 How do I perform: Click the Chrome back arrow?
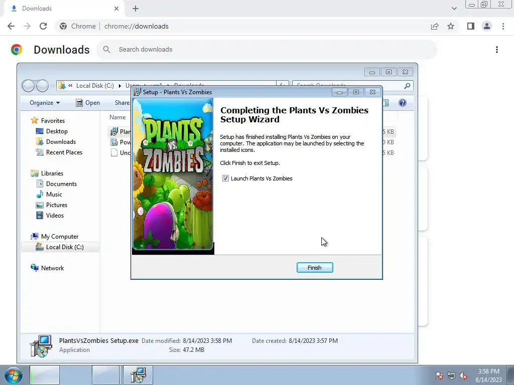(11, 26)
